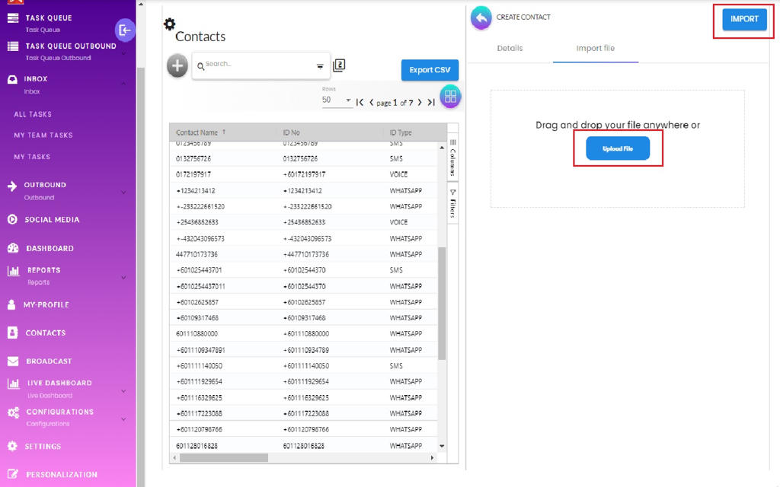Go to the next page of contacts
Screen dimensions: 780x487
[420, 102]
